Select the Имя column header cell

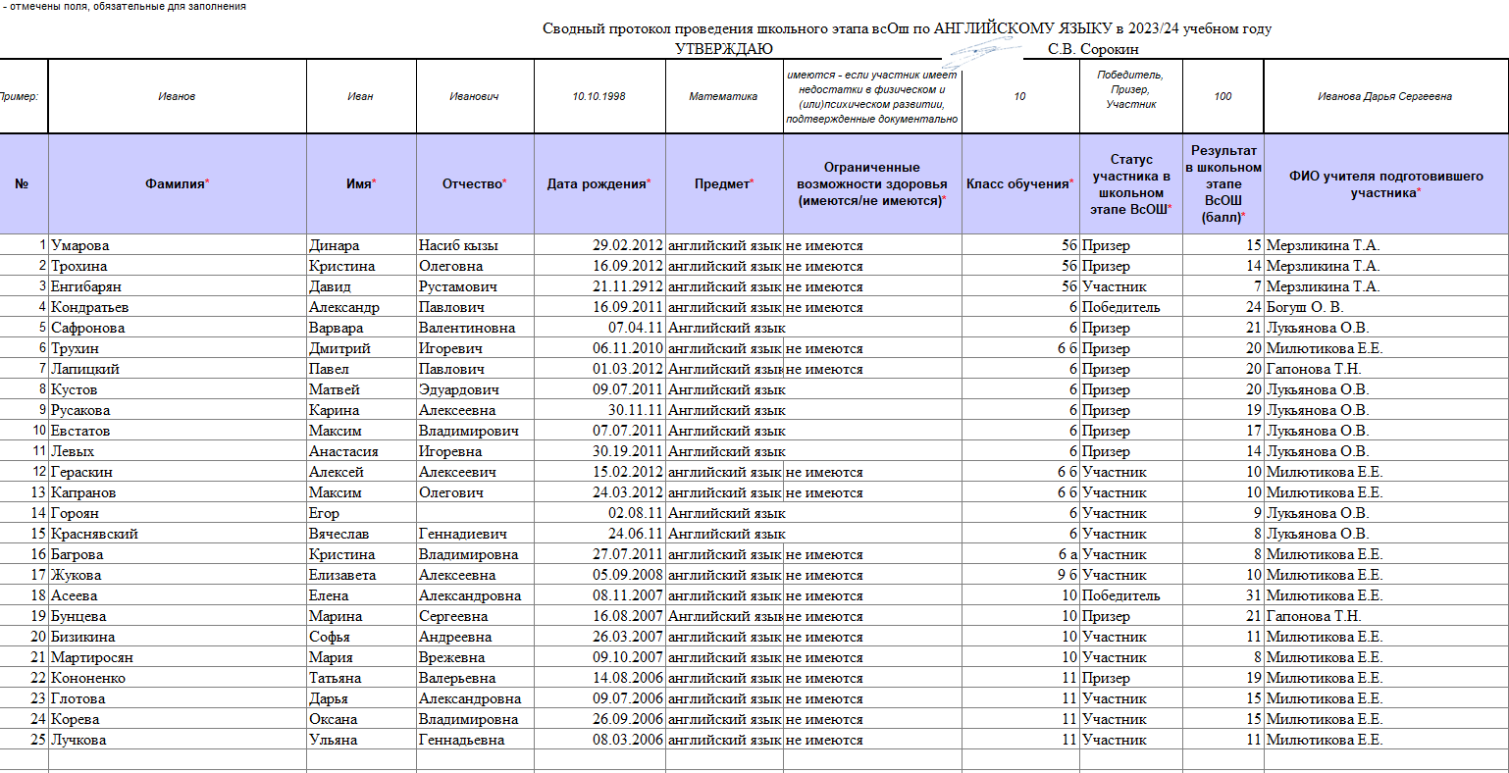click(361, 184)
